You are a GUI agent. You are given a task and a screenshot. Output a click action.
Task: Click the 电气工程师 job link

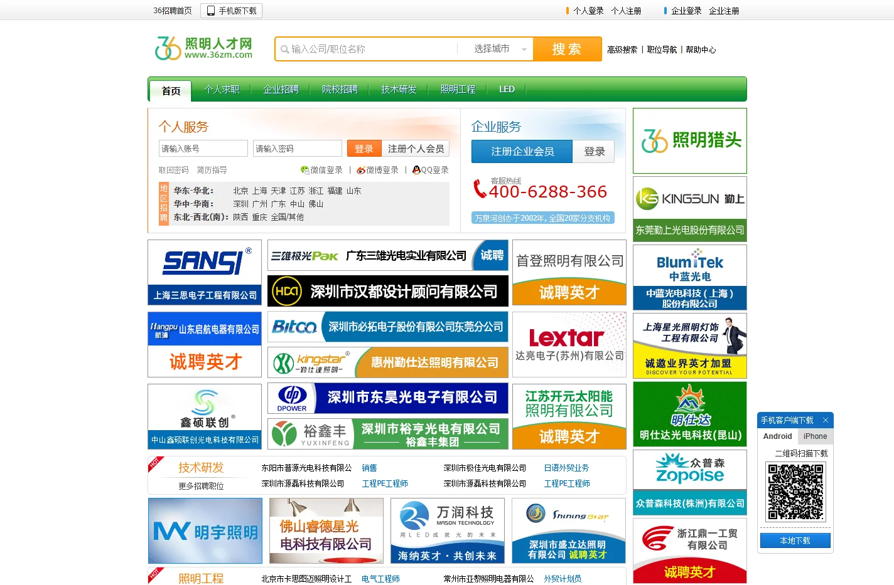coord(380,579)
